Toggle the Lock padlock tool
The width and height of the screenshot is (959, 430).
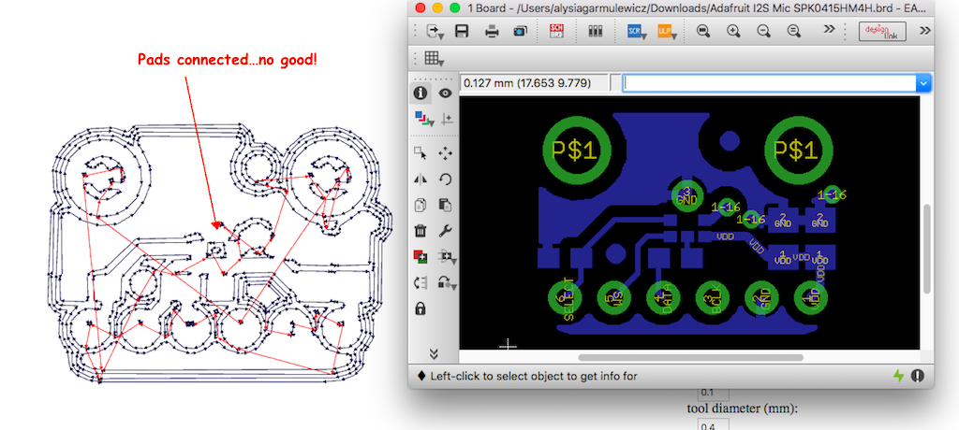coord(420,308)
